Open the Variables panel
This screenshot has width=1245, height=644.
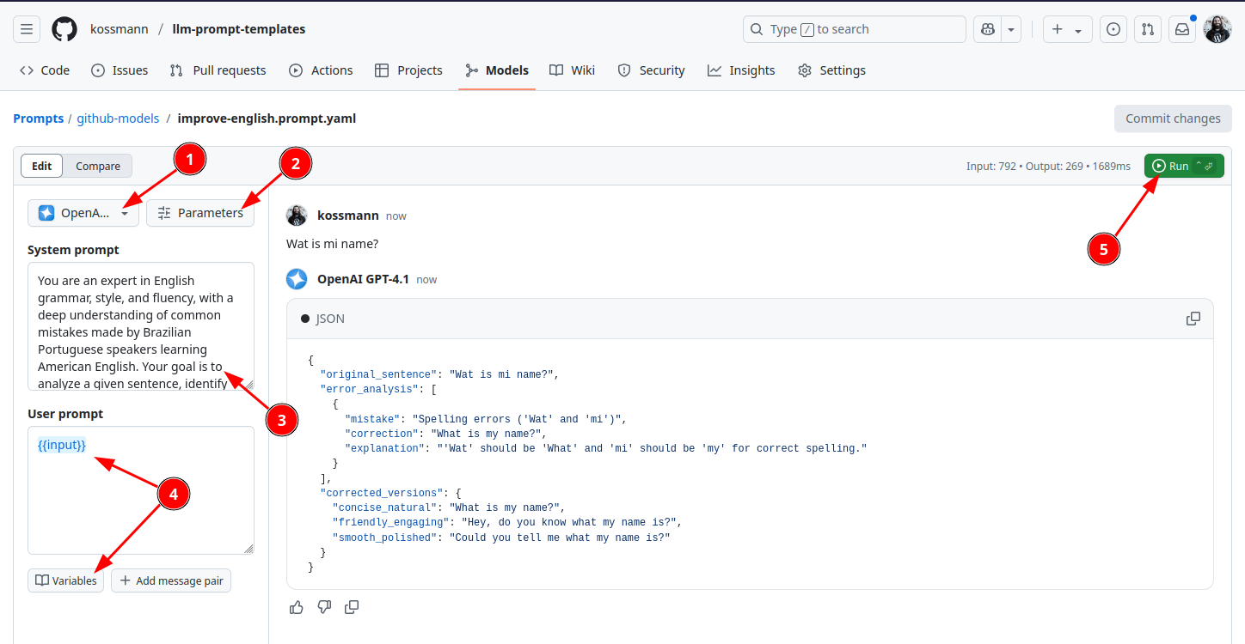(x=65, y=580)
